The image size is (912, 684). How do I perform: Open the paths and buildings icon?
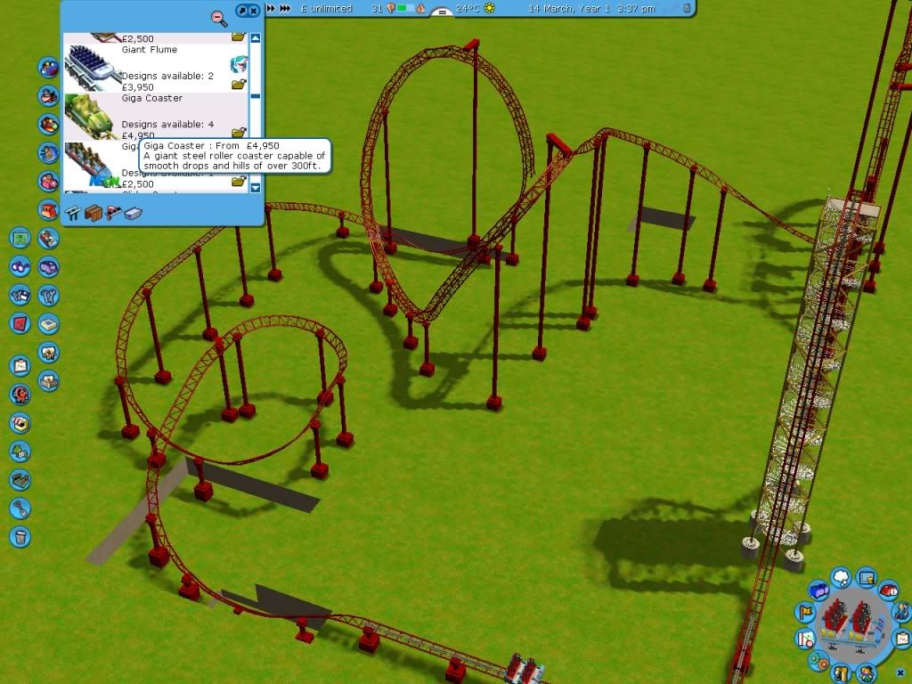[x=20, y=480]
